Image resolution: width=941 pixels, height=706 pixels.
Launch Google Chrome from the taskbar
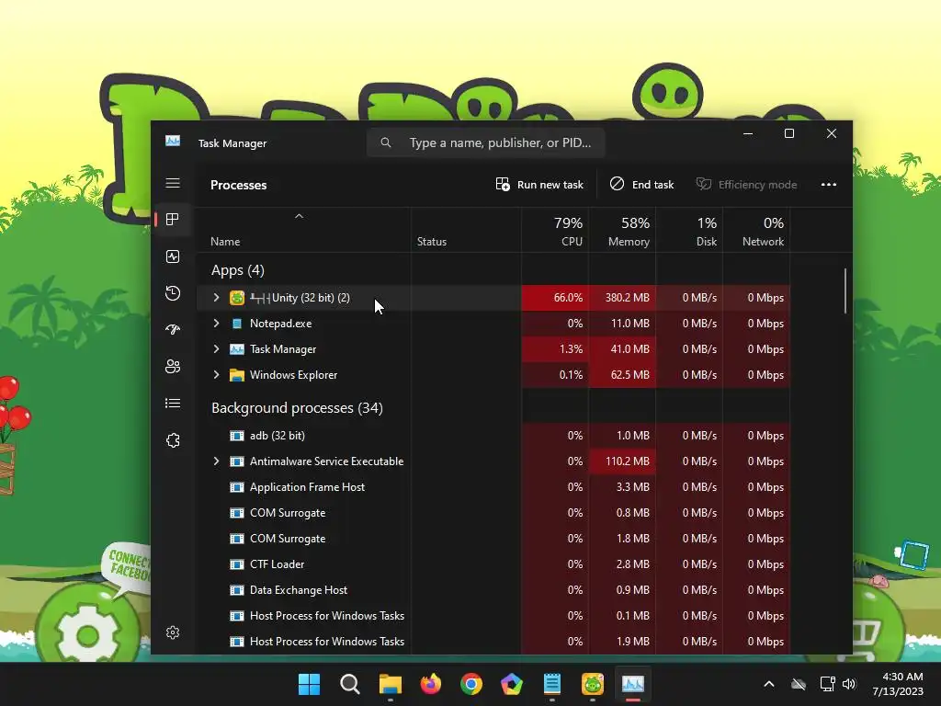(x=471, y=684)
